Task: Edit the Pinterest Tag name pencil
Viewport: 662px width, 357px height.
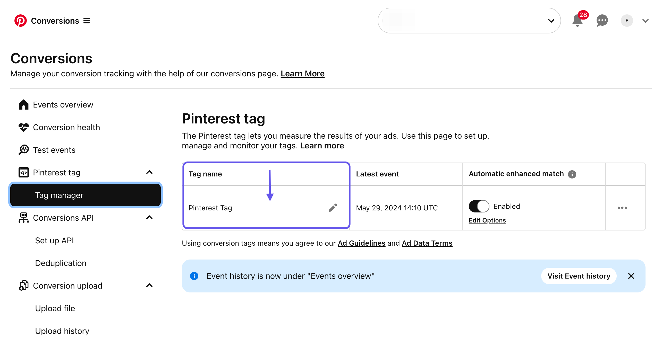Action: [x=333, y=208]
